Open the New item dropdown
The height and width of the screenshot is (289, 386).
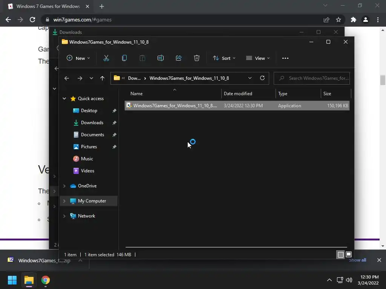pos(78,58)
